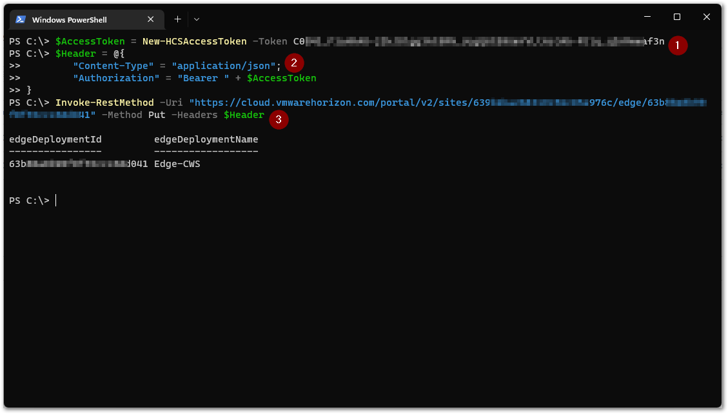Click at the active PS C:\> prompt
This screenshot has width=728, height=414.
tap(55, 201)
